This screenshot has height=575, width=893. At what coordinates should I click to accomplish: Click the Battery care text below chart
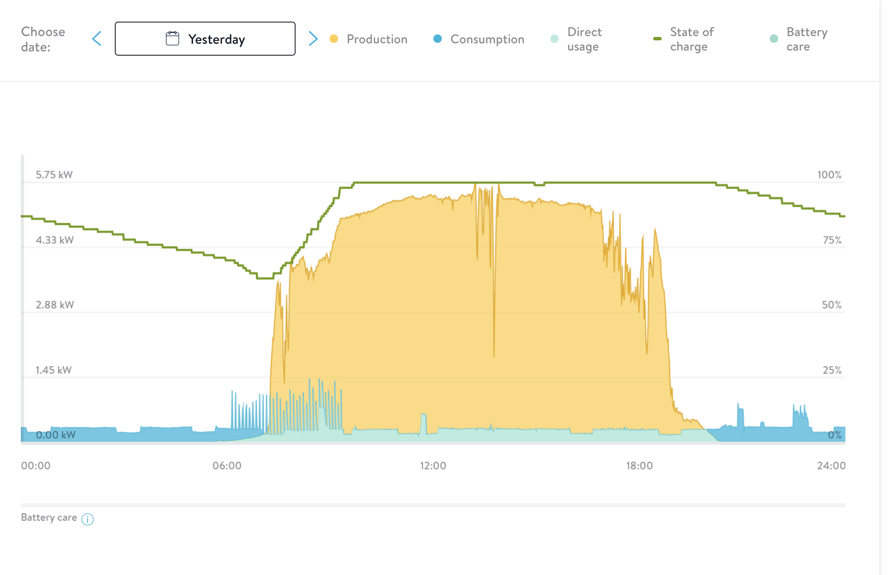pos(49,518)
